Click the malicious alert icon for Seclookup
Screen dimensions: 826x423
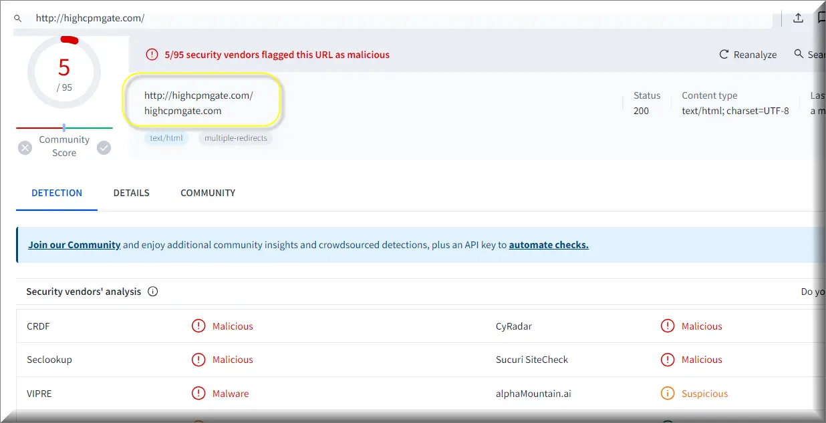(x=198, y=360)
